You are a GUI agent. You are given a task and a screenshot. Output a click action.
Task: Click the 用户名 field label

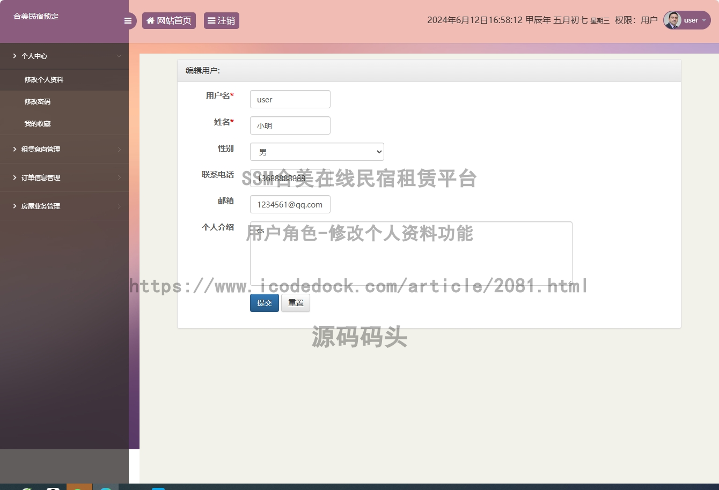click(x=220, y=95)
